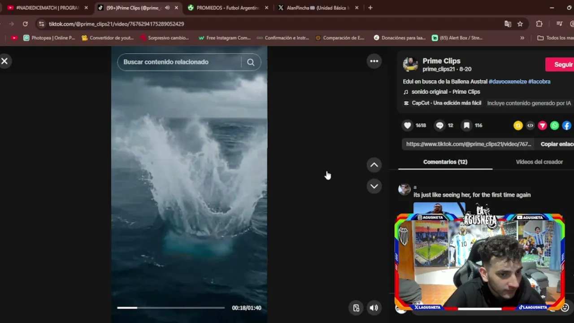Toggle the auto-scroll icon beside the volume button
574x323 pixels.
pyautogui.click(x=356, y=308)
